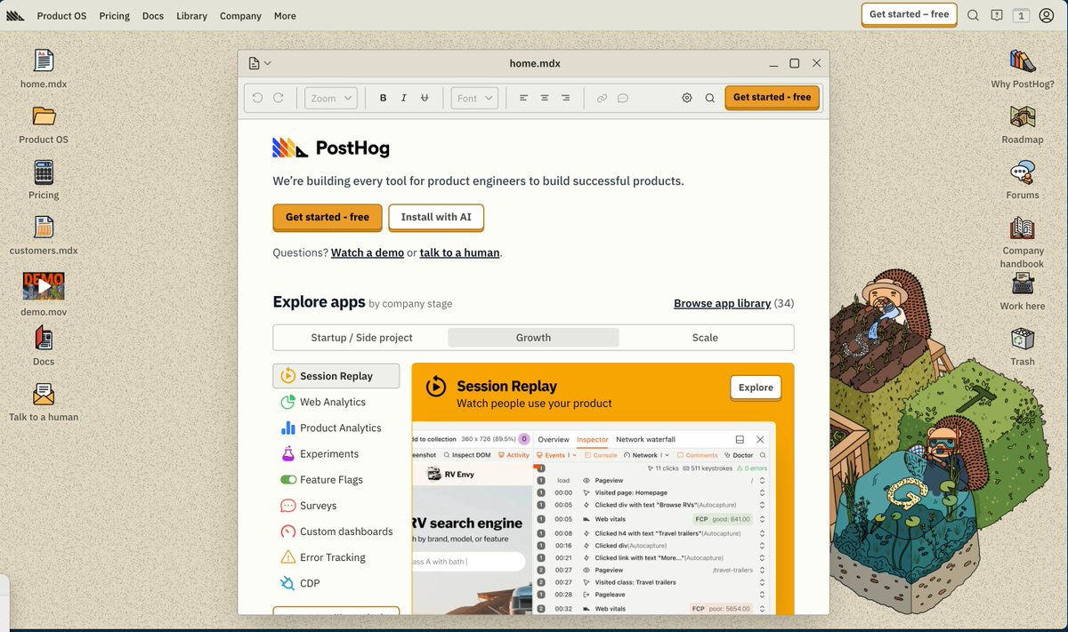Select Web Analytics in the apps list
The image size is (1068, 632).
click(x=336, y=402)
